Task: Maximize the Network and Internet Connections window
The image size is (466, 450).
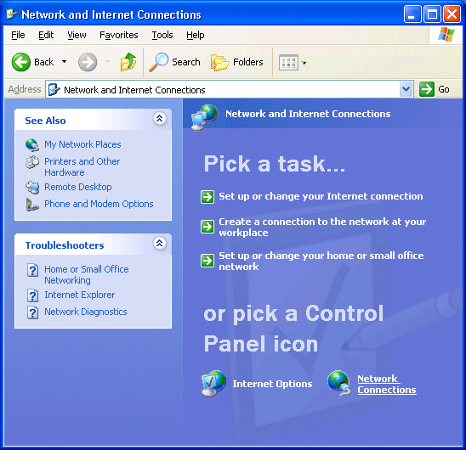Action: 432,14
